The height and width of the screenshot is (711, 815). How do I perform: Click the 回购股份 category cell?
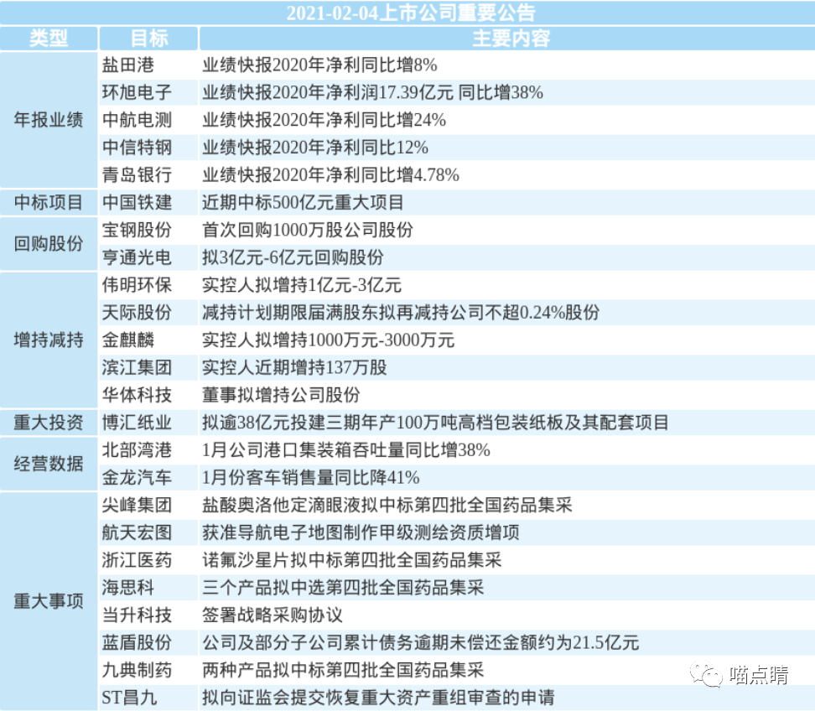click(49, 244)
